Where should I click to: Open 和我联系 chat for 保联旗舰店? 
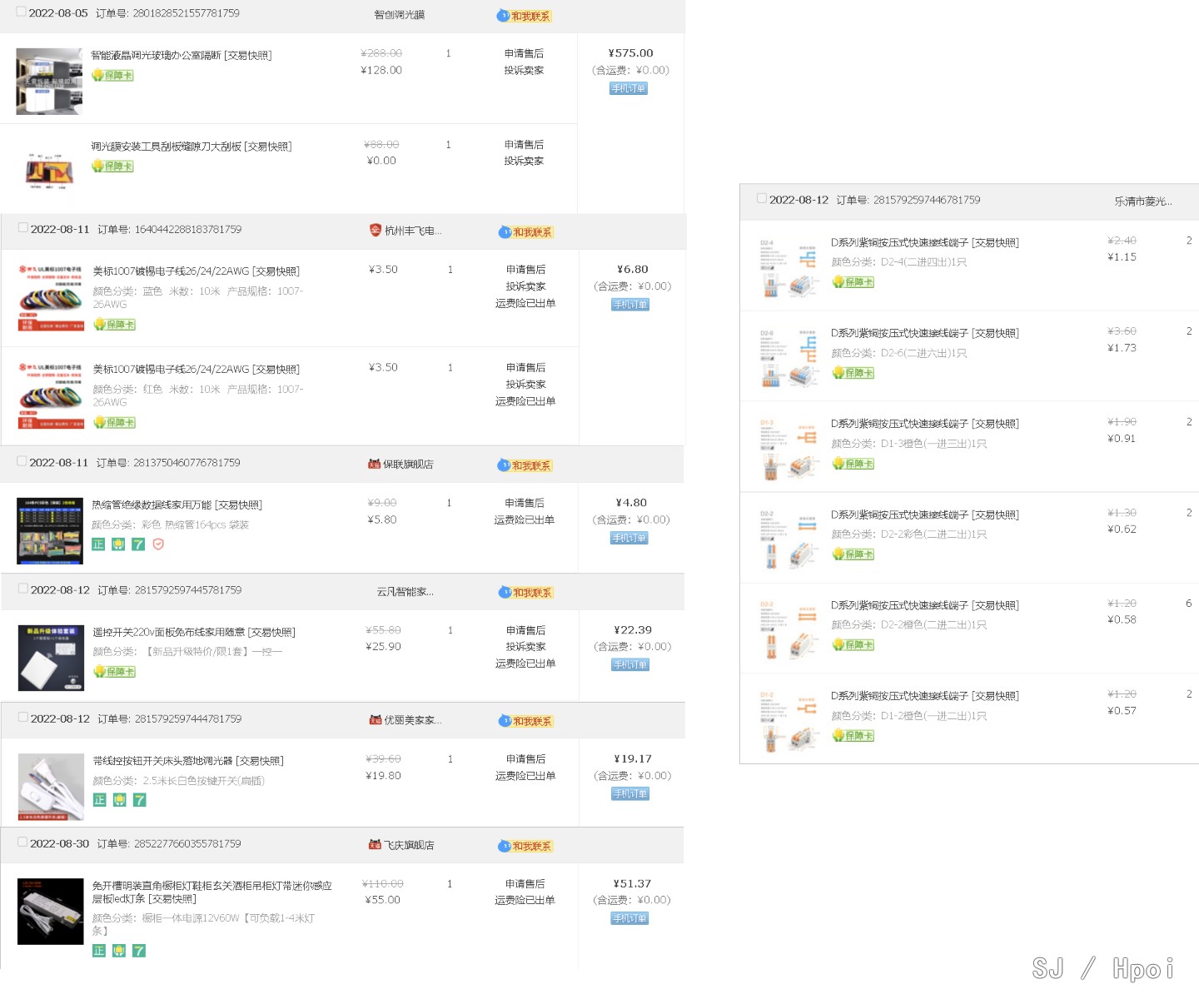coord(525,465)
